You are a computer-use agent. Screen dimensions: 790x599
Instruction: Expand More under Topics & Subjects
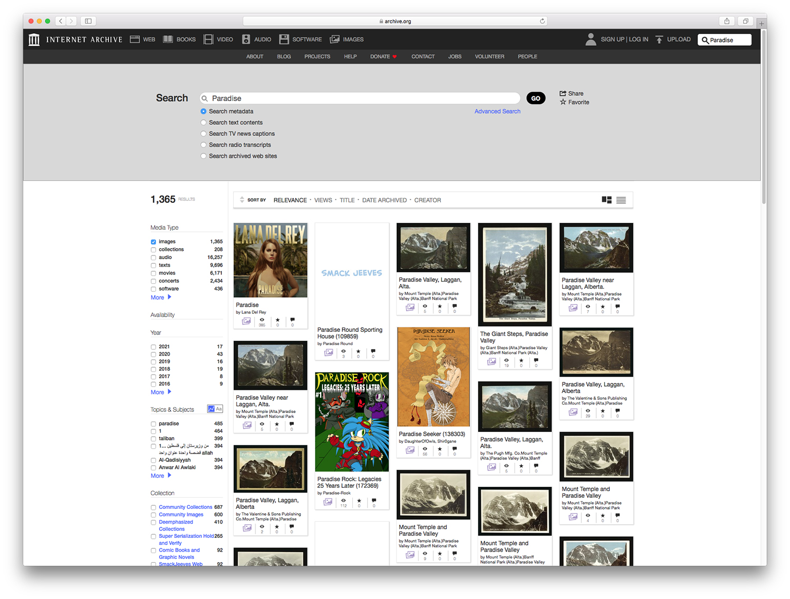161,476
